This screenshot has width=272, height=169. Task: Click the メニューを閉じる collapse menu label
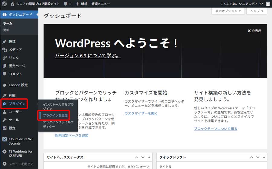click(x=21, y=164)
